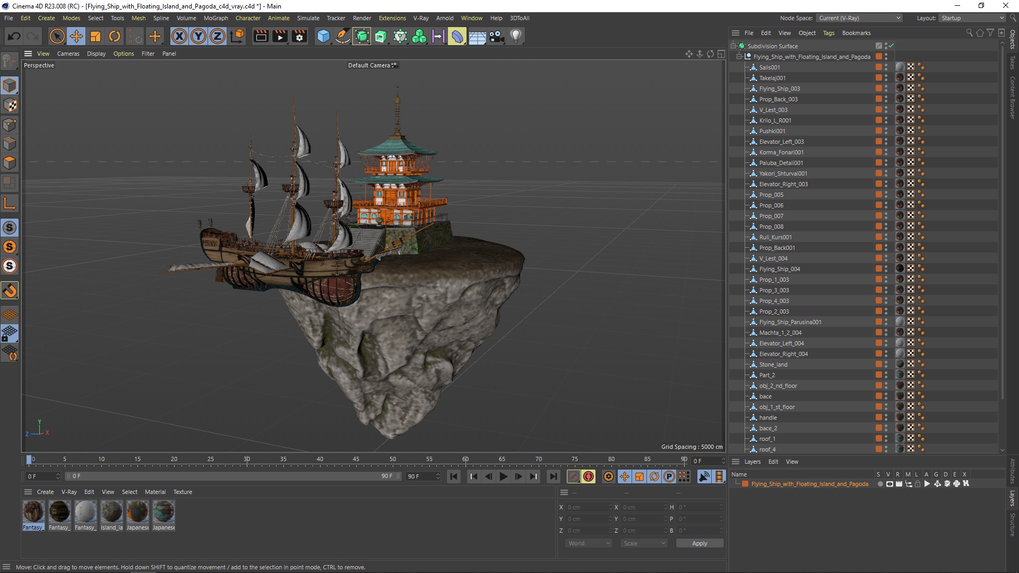Click the green Extrude generator icon
Image resolution: width=1019 pixels, height=573 pixels.
pyautogui.click(x=381, y=36)
